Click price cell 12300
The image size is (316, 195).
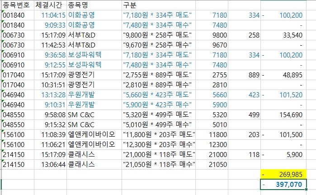click(212, 145)
